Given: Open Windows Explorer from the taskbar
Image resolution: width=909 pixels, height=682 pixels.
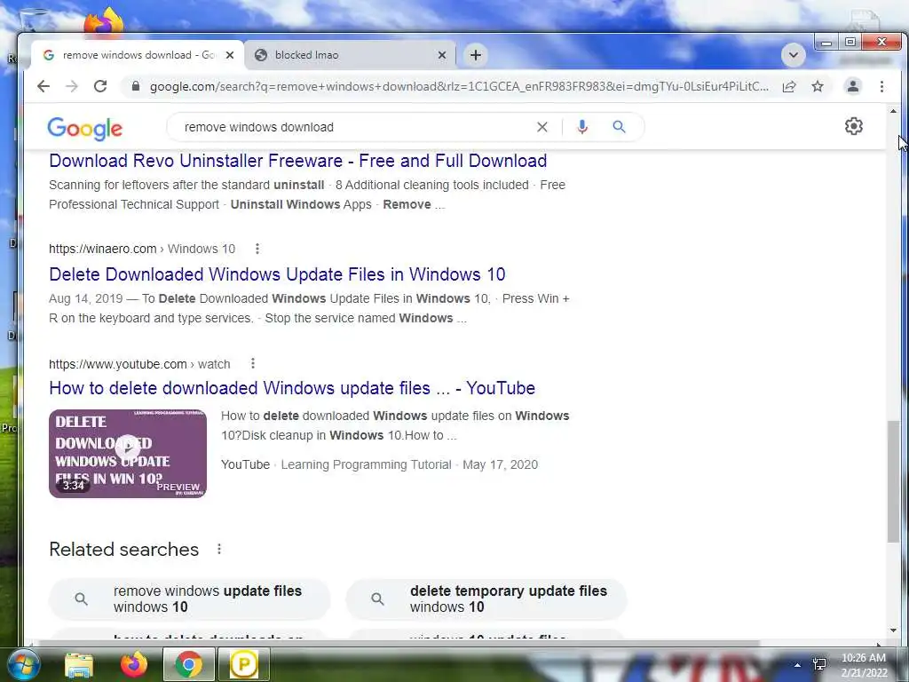Looking at the screenshot, I should pos(79,665).
